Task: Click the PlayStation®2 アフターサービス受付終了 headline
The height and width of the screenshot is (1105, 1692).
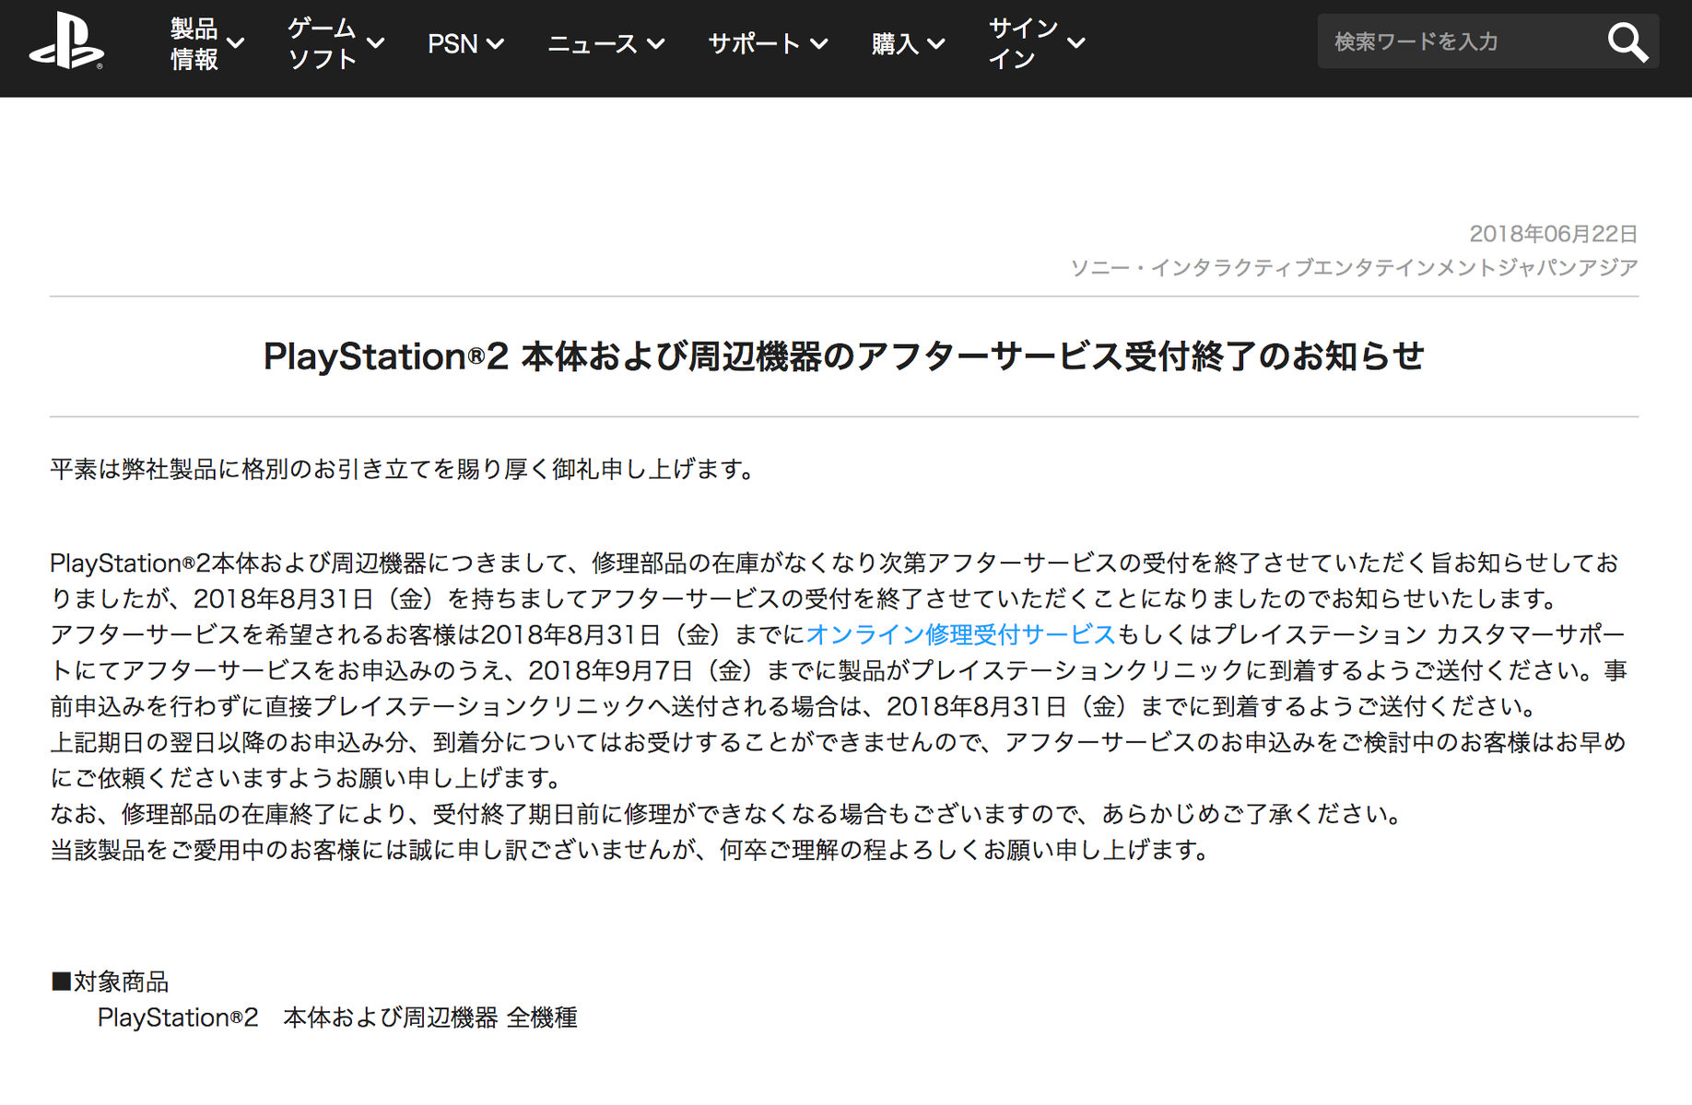Action: coord(844,356)
